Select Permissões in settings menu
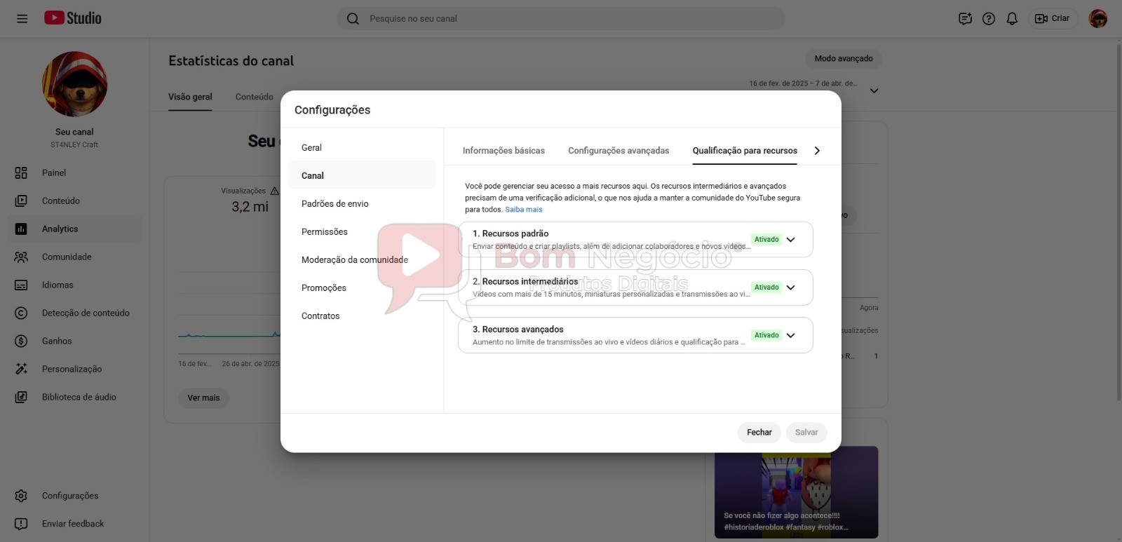The image size is (1122, 542). [325, 232]
